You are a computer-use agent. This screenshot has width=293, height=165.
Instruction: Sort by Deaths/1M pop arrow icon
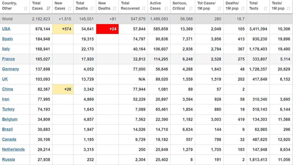click(243, 8)
